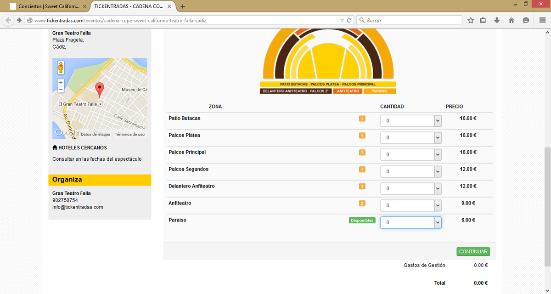Click the Patio Butacas legend on seating chart
The image size is (551, 294).
[328, 84]
